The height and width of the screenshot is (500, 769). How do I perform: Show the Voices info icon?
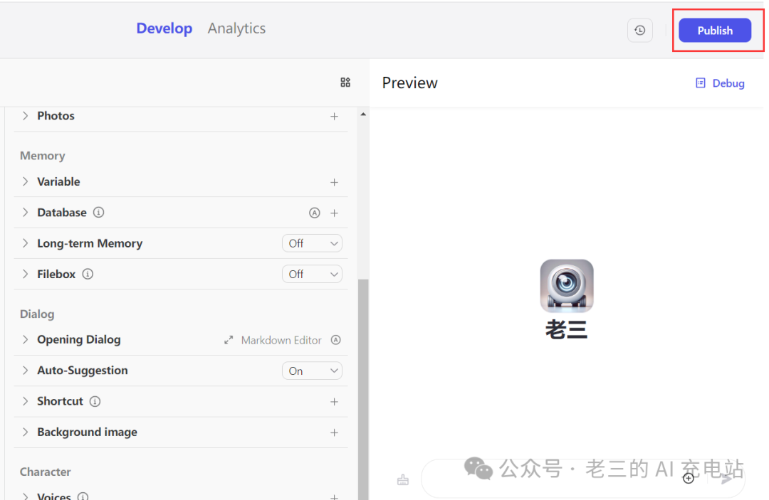point(83,496)
